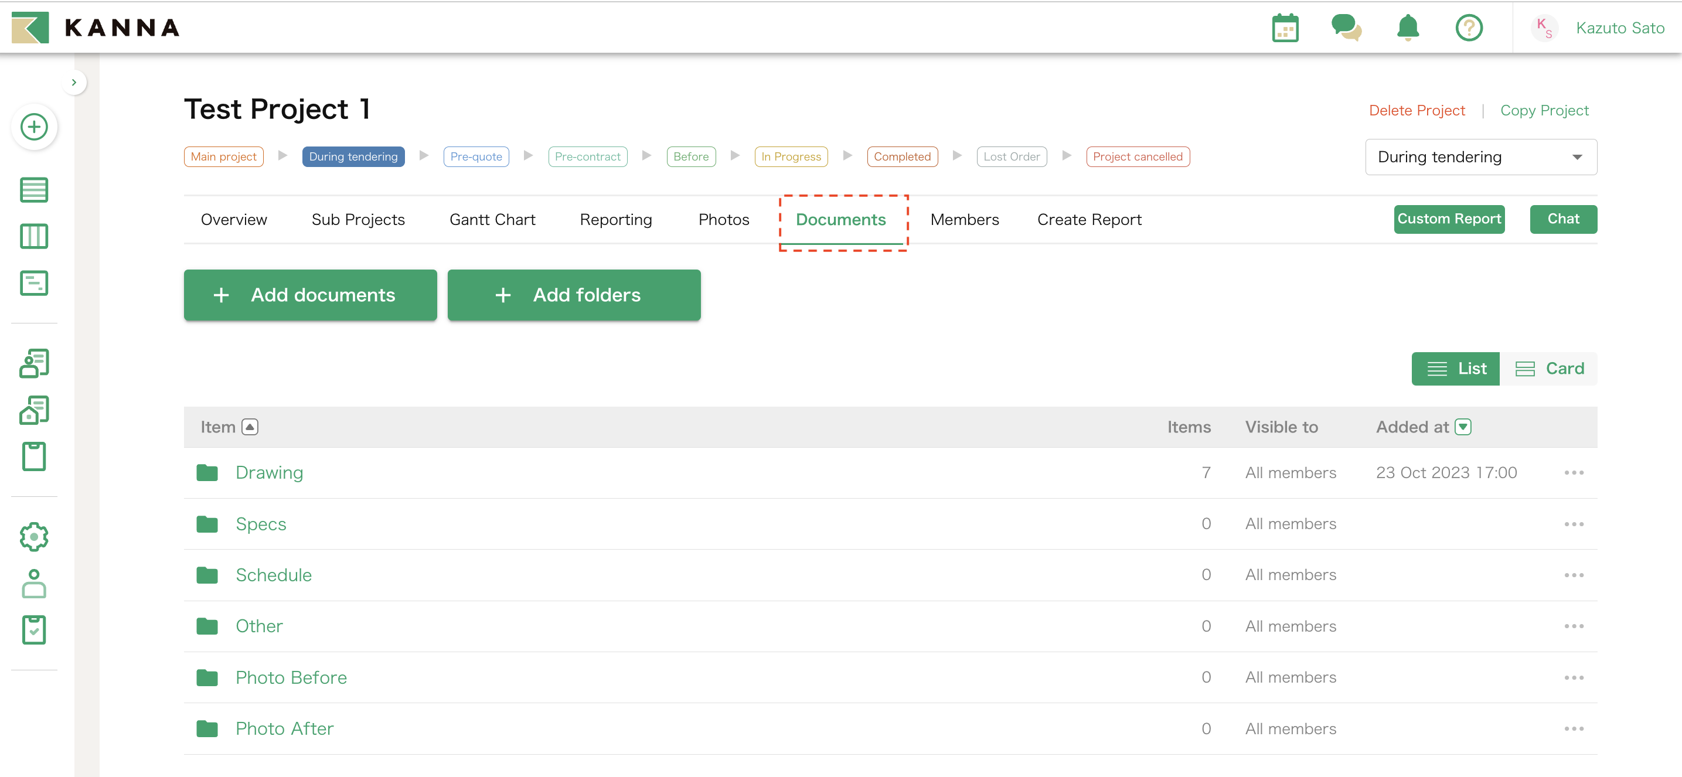Open the calendar icon in header
1682x777 pixels.
[1284, 28]
